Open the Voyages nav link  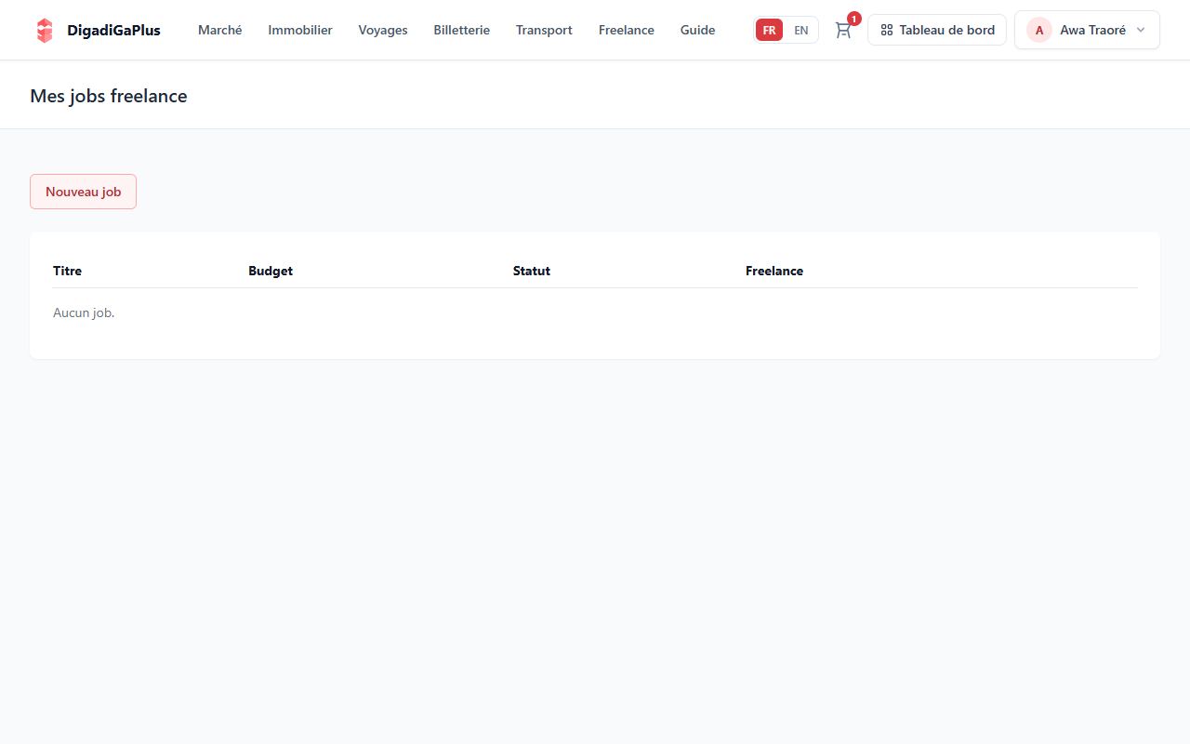click(x=383, y=30)
